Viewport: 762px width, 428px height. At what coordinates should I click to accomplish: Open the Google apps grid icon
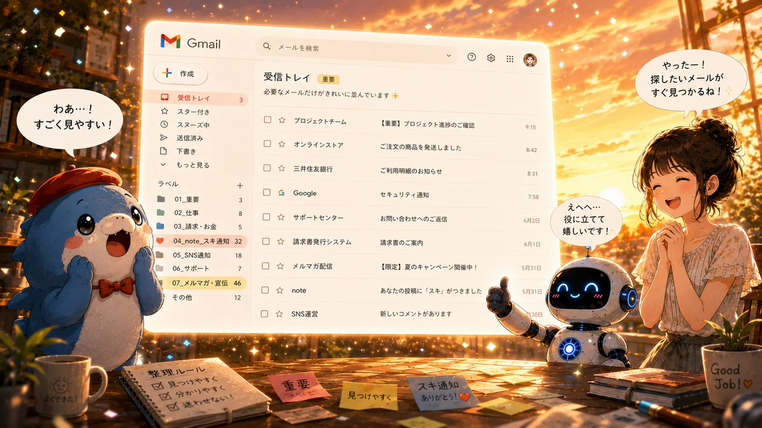[509, 58]
